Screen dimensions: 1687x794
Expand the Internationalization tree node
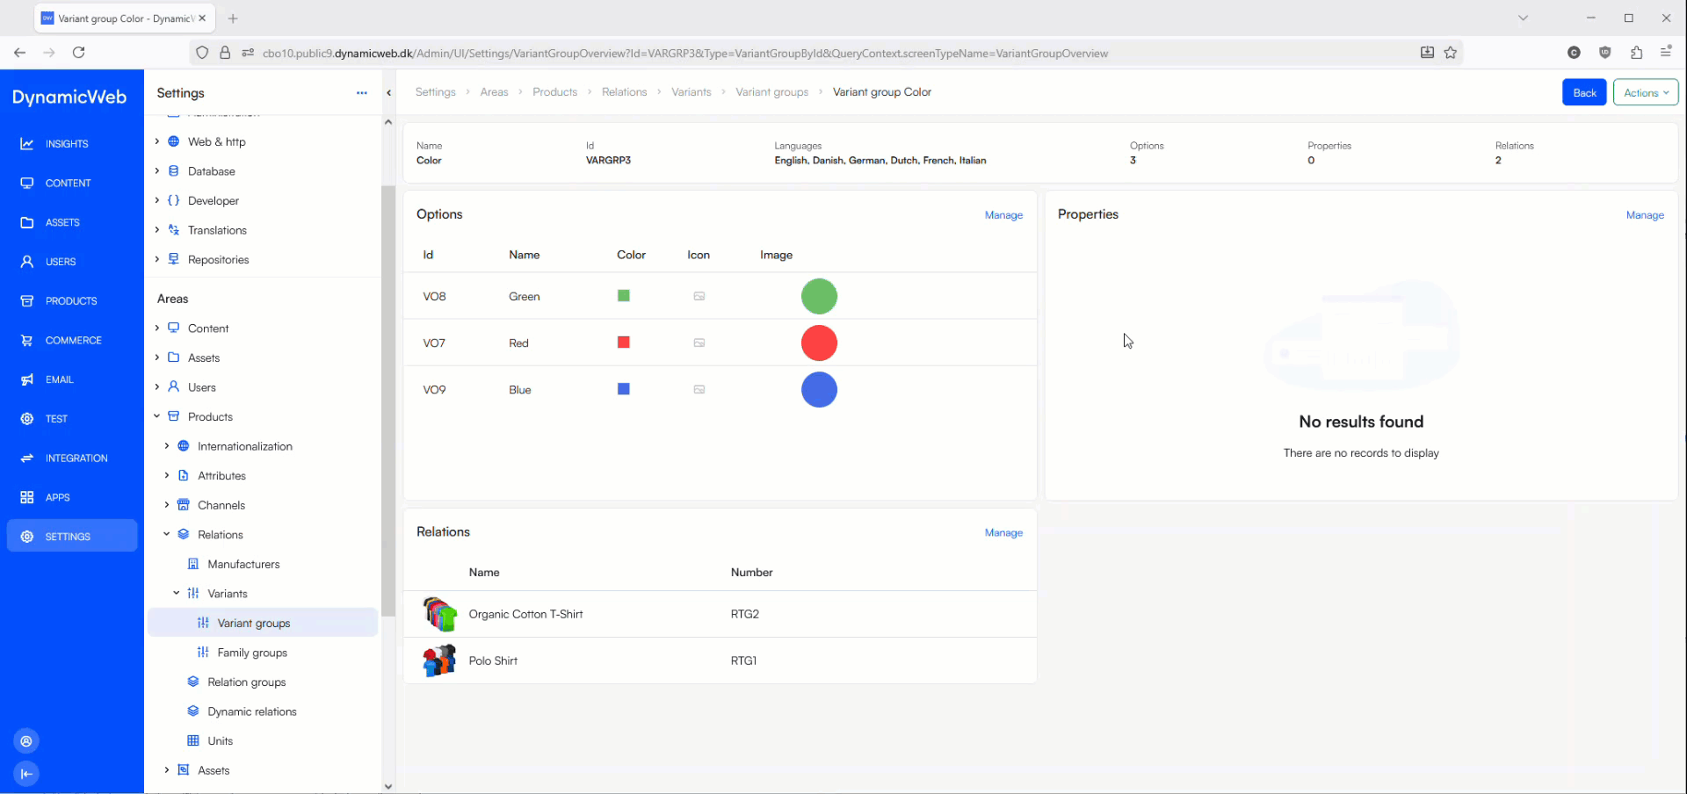point(167,446)
